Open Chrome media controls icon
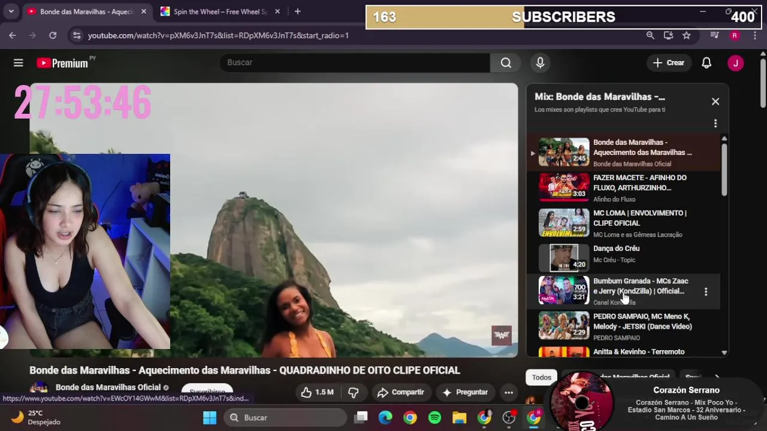Viewport: 767px width, 431px height. click(714, 35)
